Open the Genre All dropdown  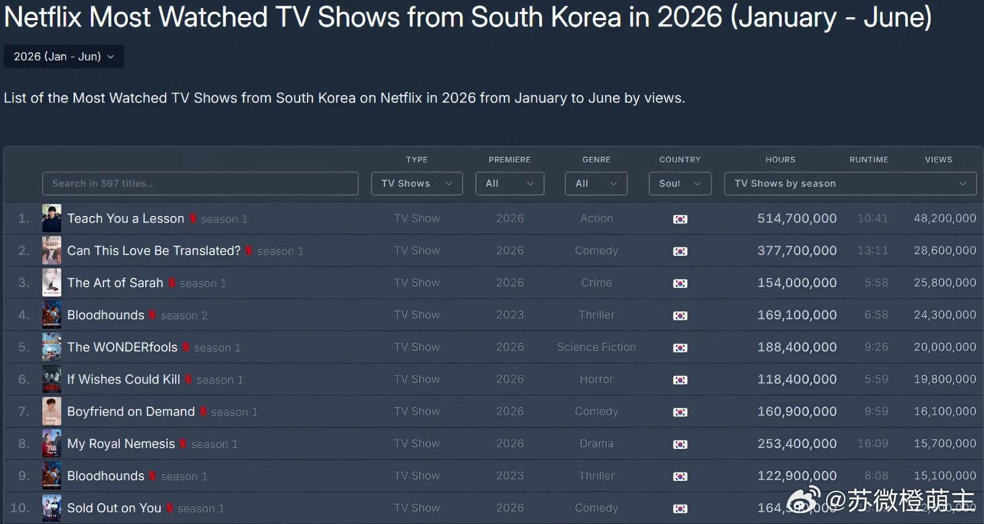coord(596,183)
